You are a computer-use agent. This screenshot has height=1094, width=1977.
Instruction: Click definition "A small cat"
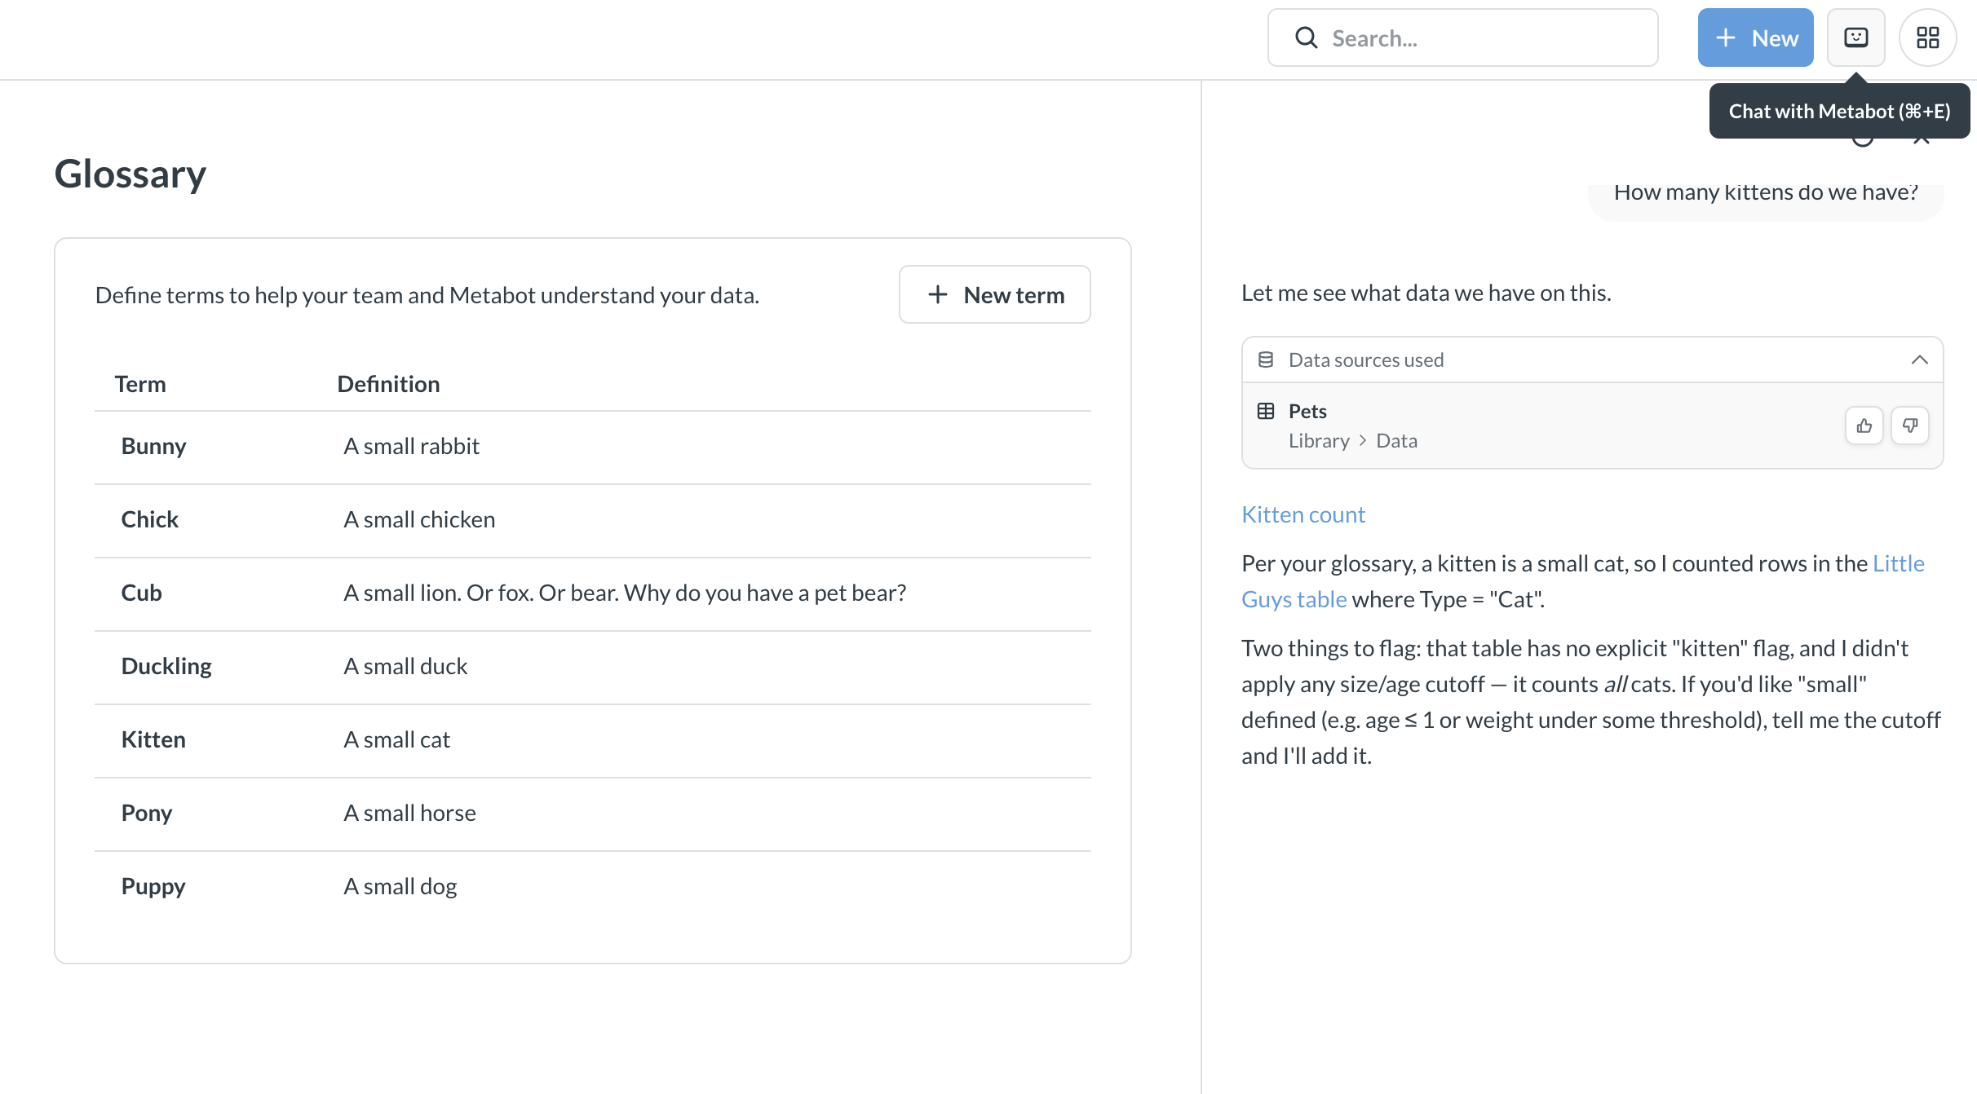pyautogui.click(x=396, y=739)
